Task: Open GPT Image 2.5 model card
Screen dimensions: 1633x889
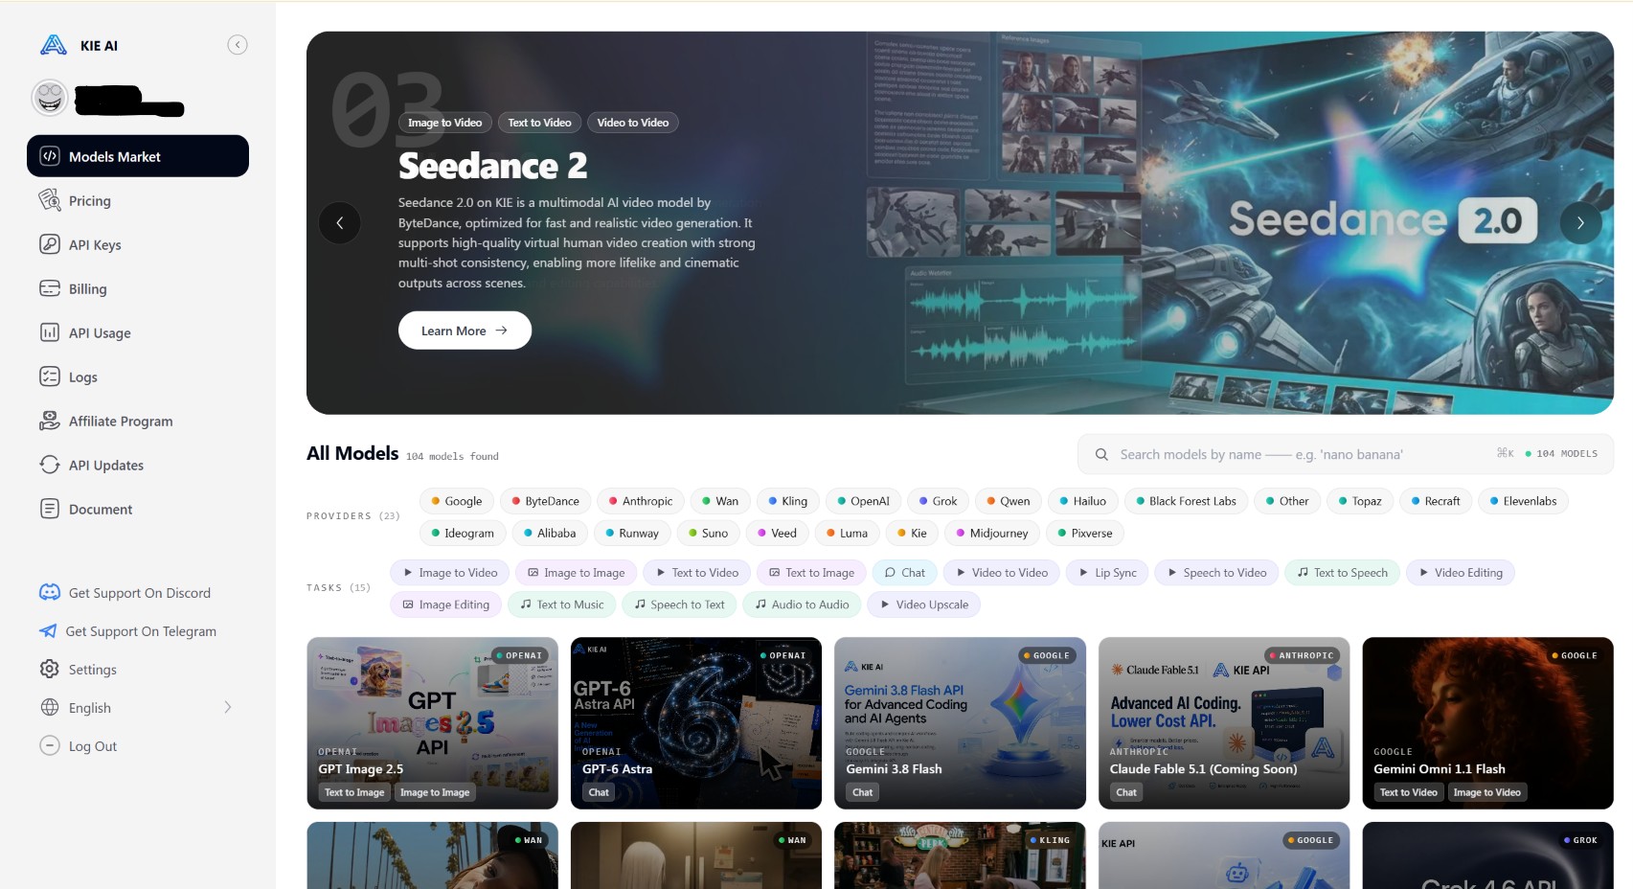Action: (x=432, y=723)
